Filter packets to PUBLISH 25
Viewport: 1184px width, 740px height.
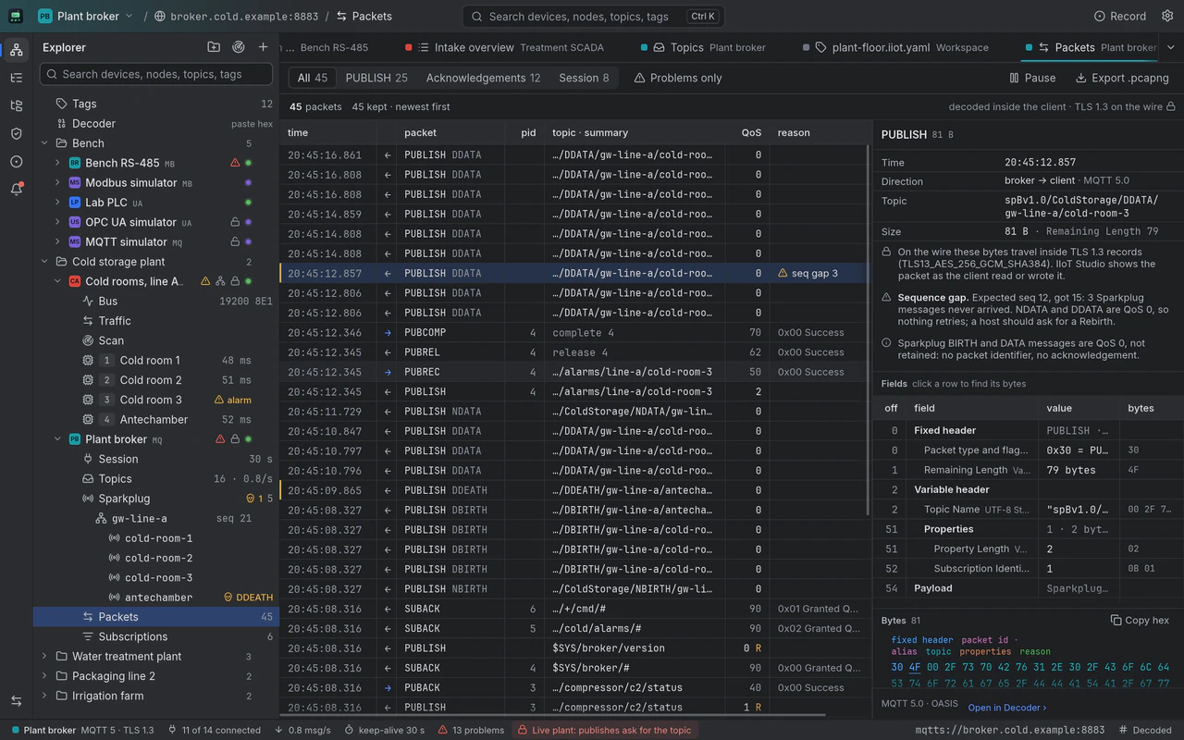point(376,78)
